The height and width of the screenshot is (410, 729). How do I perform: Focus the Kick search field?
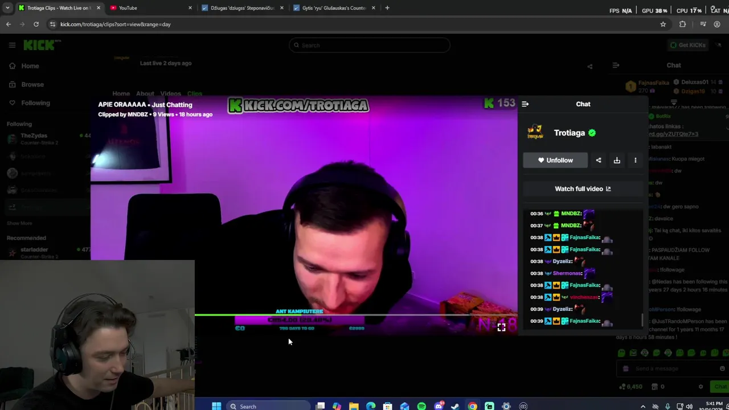pyautogui.click(x=369, y=45)
